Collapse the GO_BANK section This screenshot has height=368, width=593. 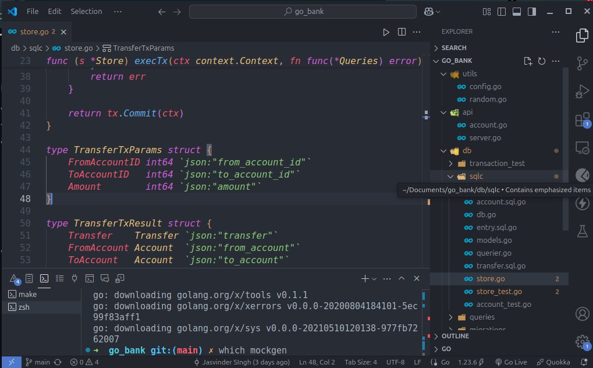pyautogui.click(x=436, y=61)
